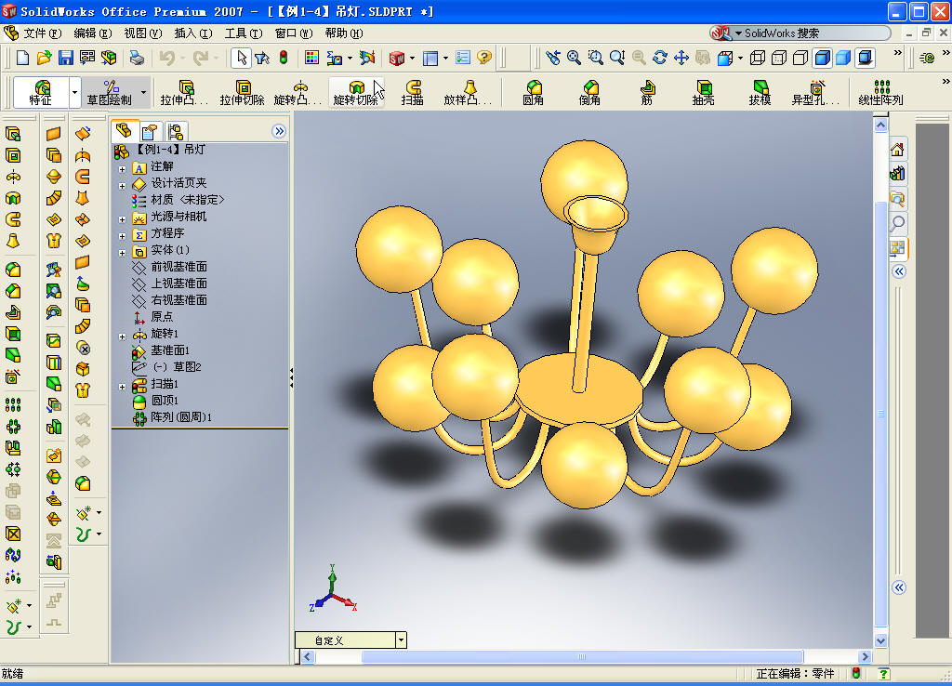
Task: Save the part with the floppy icon
Action: [66, 58]
